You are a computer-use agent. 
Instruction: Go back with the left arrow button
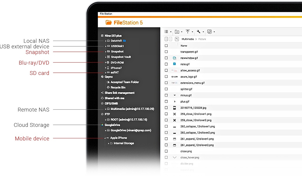coord(166,39)
